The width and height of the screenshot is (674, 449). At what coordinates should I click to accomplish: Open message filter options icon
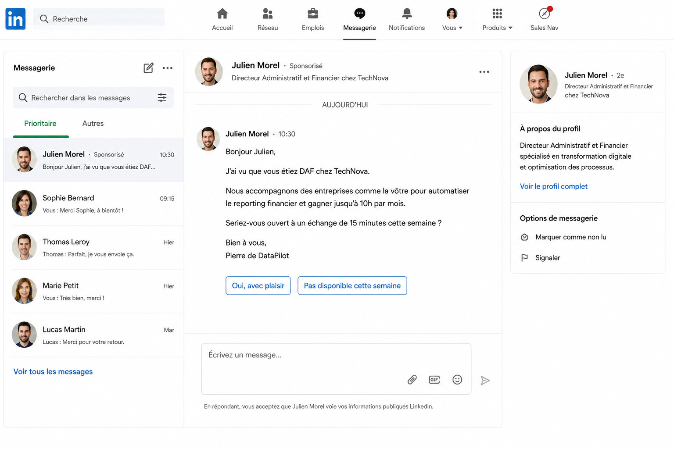[162, 98]
